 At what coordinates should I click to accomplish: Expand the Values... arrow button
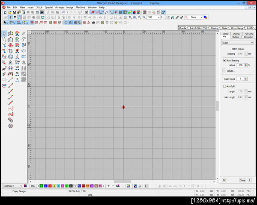(224, 70)
